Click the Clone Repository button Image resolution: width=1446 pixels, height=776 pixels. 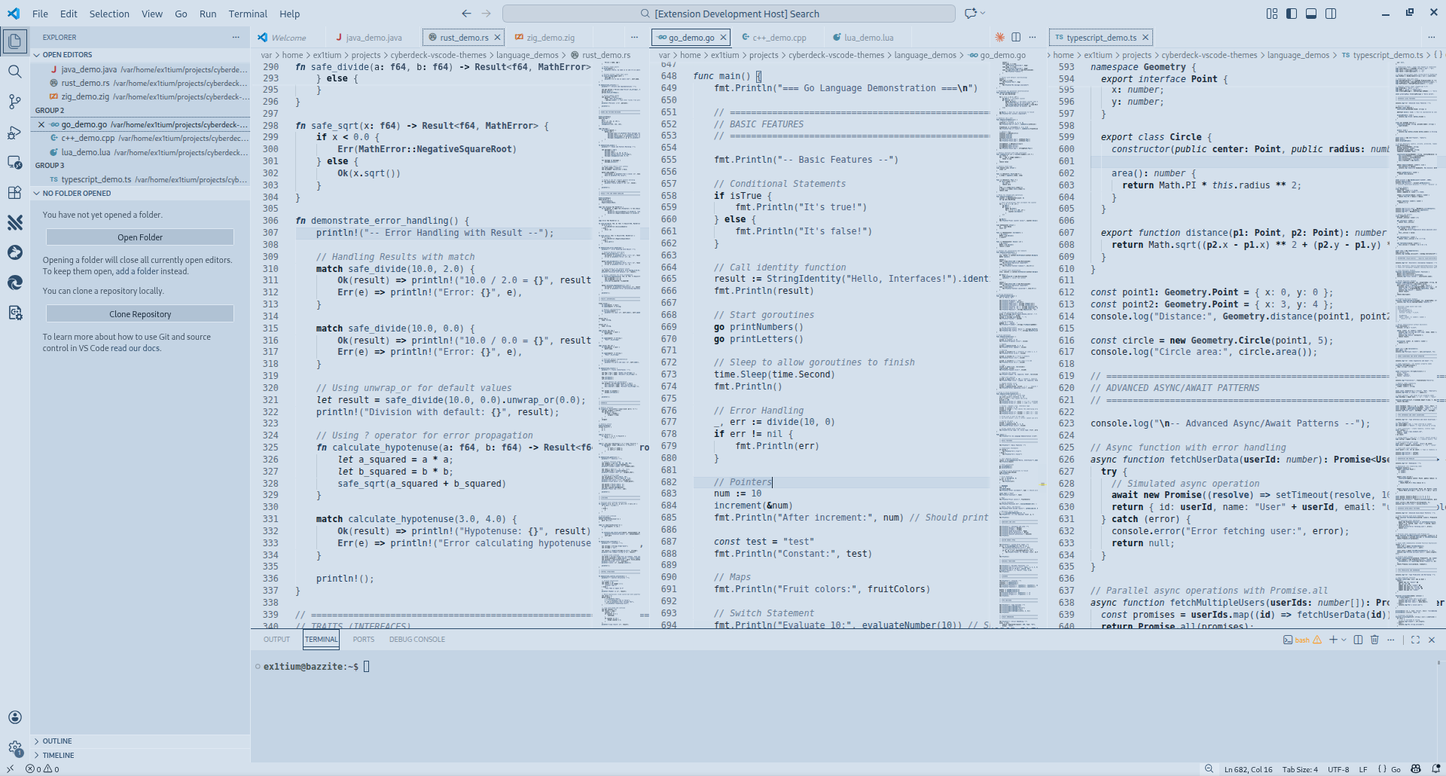point(139,313)
